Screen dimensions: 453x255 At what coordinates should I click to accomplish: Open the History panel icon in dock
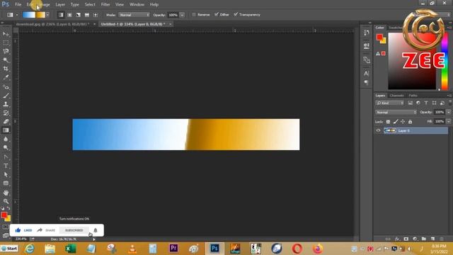367,33
